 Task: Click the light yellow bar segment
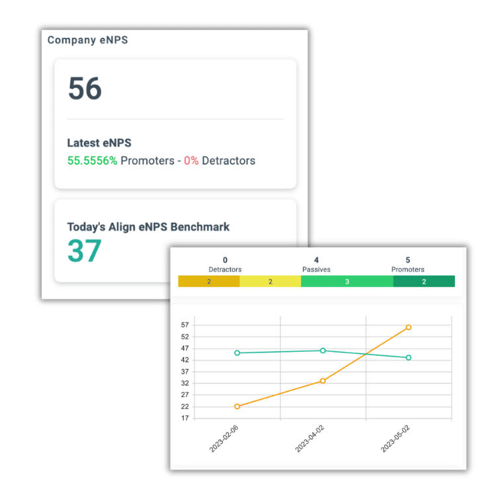270,282
